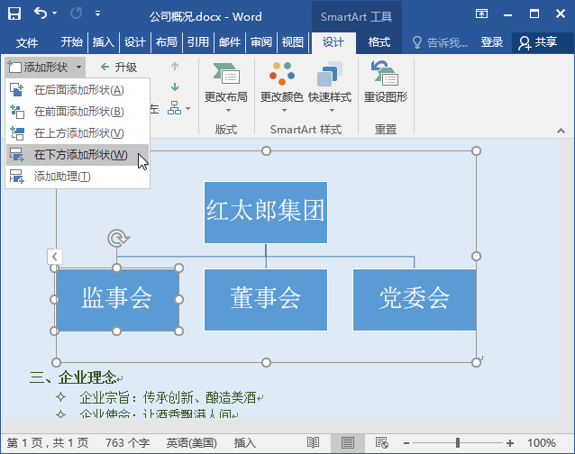Screen dimensions: 575x454
Task: Select the 红太郎集团 shape
Action: click(x=266, y=213)
